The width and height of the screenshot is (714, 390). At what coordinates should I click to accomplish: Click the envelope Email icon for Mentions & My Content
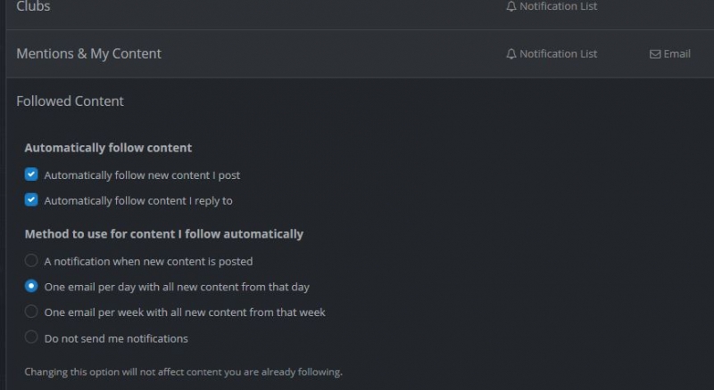[x=655, y=54]
